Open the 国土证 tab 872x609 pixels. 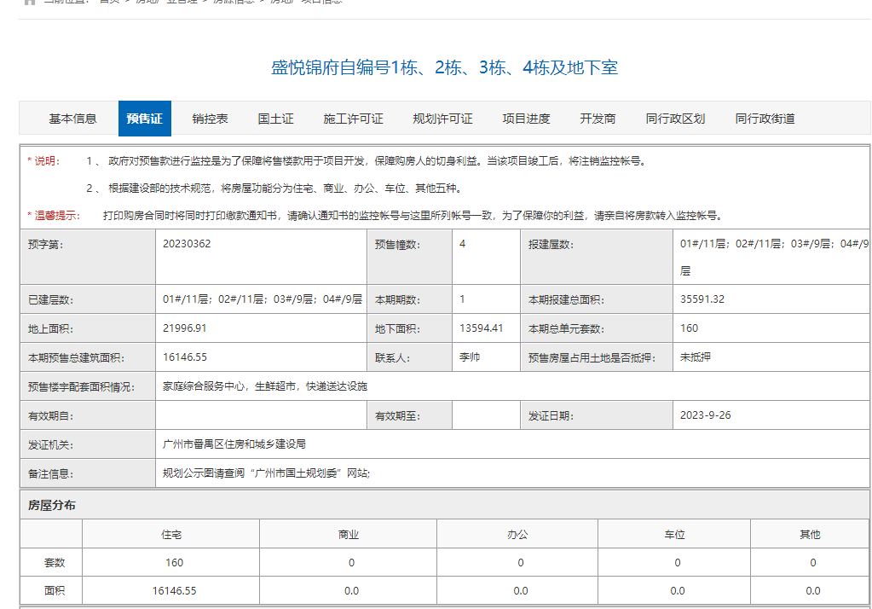(x=276, y=119)
